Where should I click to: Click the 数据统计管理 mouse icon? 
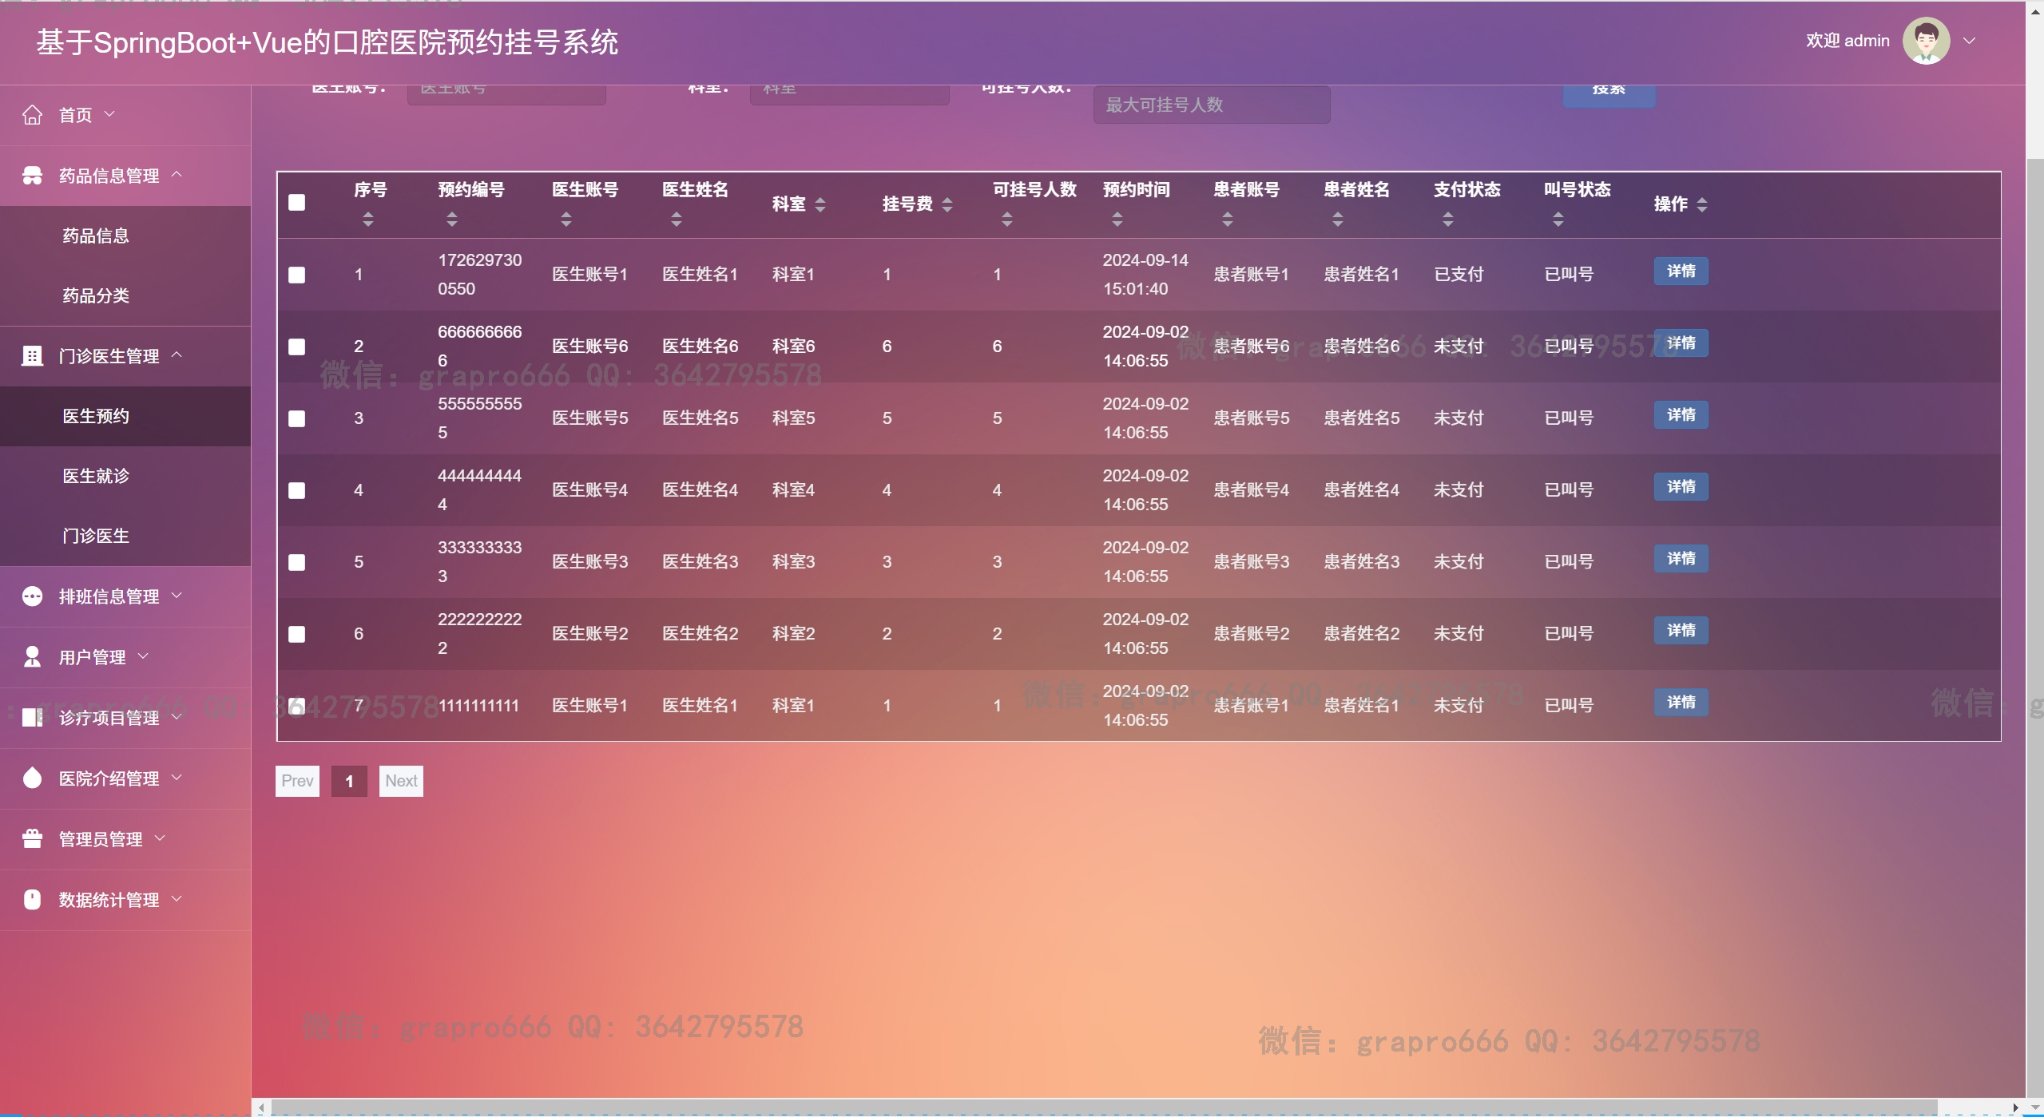pos(32,900)
